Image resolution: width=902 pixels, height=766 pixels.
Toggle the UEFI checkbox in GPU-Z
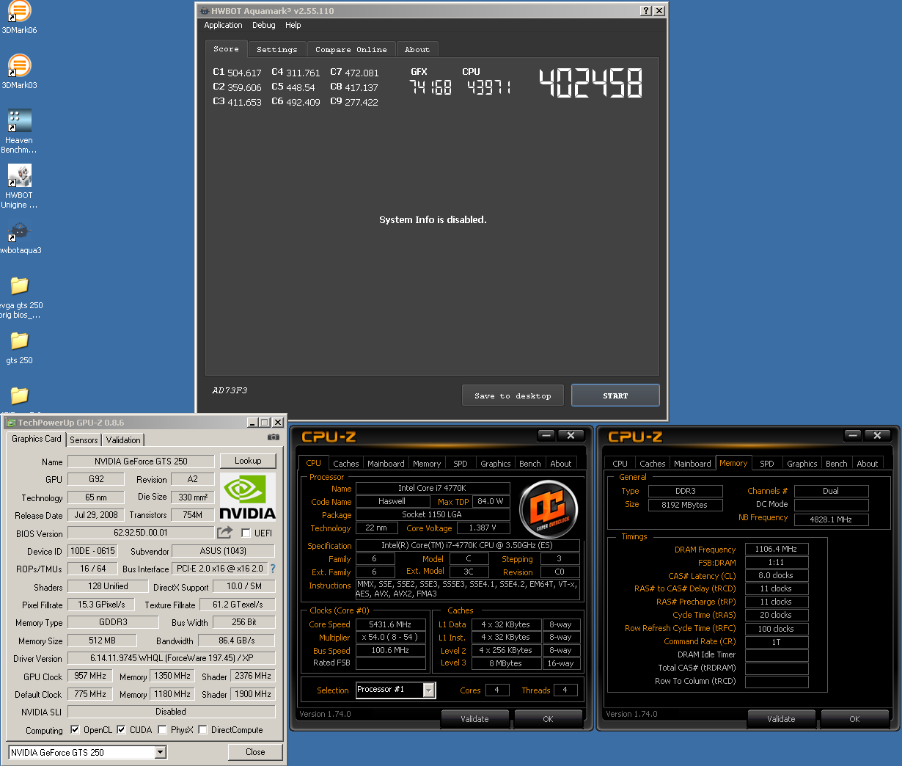click(246, 533)
